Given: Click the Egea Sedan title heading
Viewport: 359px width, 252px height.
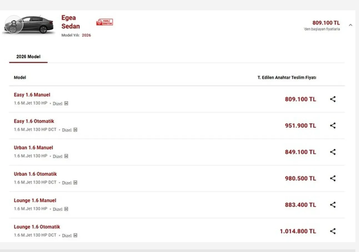Looking at the screenshot, I should coord(71,22).
